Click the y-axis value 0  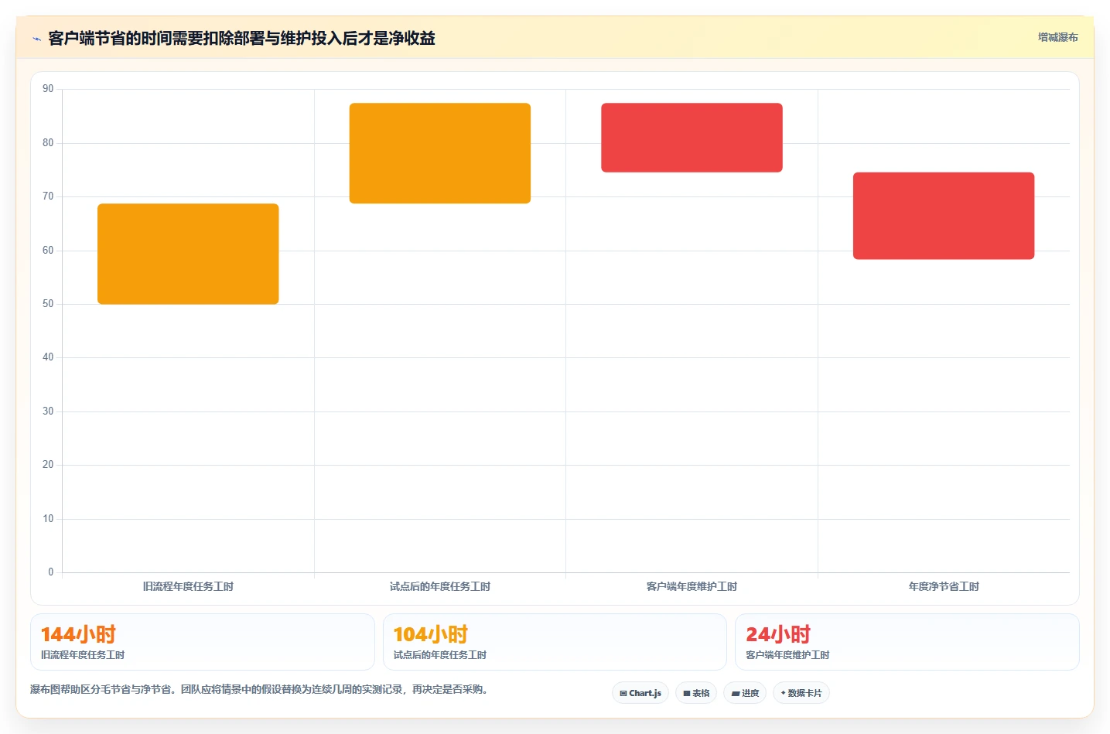[x=51, y=572]
